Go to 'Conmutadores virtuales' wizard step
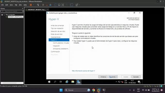Image resolution: width=165 pixels, height=93 pixels. 61,43
